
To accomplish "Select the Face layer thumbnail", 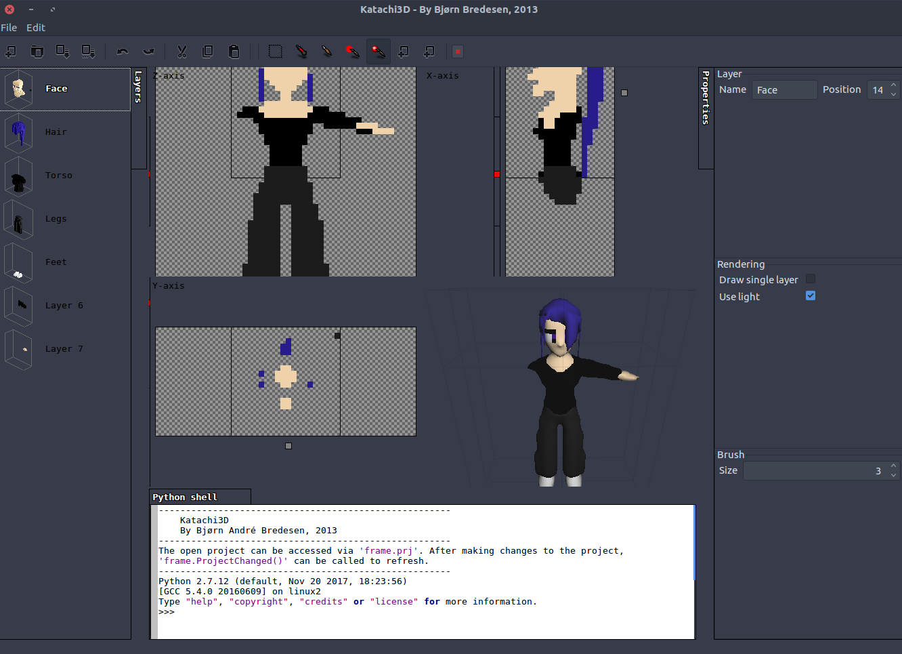I will tap(19, 89).
